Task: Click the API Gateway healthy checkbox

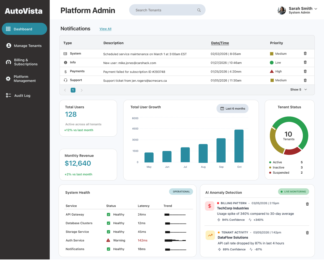Action: pyautogui.click(x=108, y=214)
